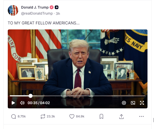Open replies via the comment bubble icon

coord(14,116)
